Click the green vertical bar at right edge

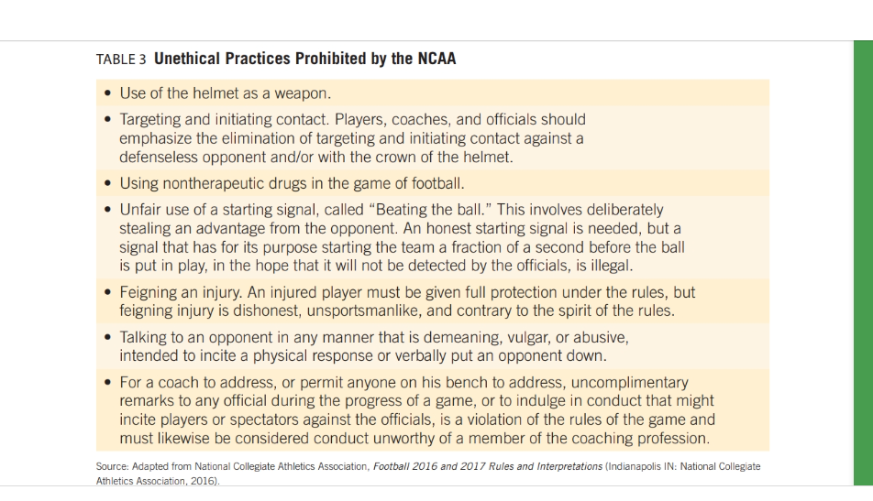(x=863, y=263)
